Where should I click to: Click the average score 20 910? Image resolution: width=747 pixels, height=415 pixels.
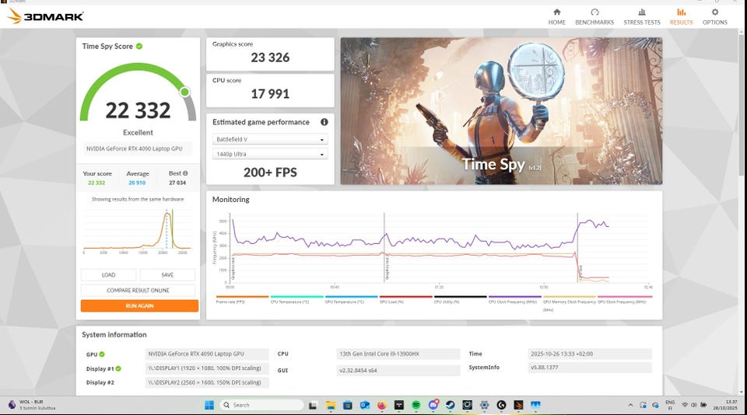(137, 183)
